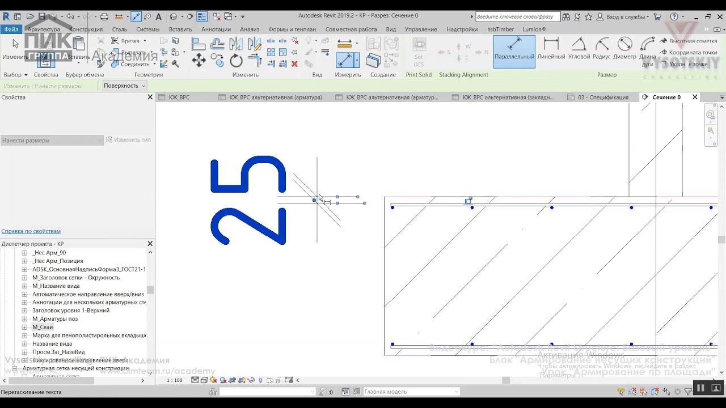Click the Save icon in quick access toolbar

point(42,16)
